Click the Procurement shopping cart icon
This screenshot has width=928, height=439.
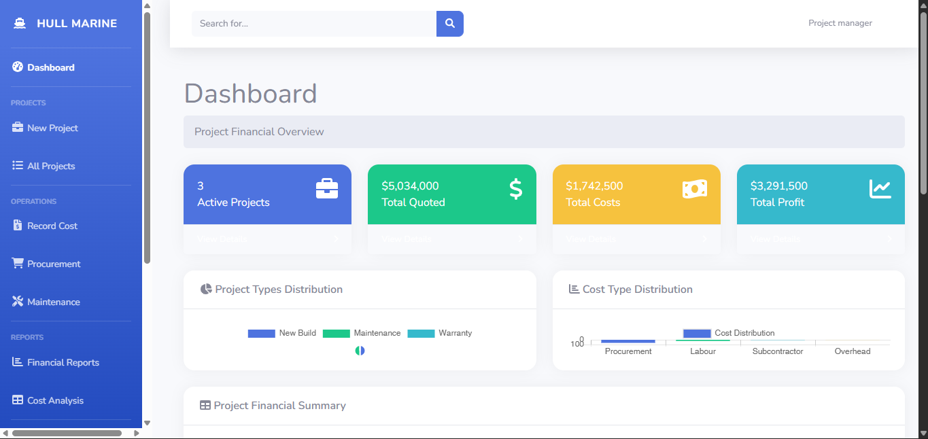click(x=17, y=263)
